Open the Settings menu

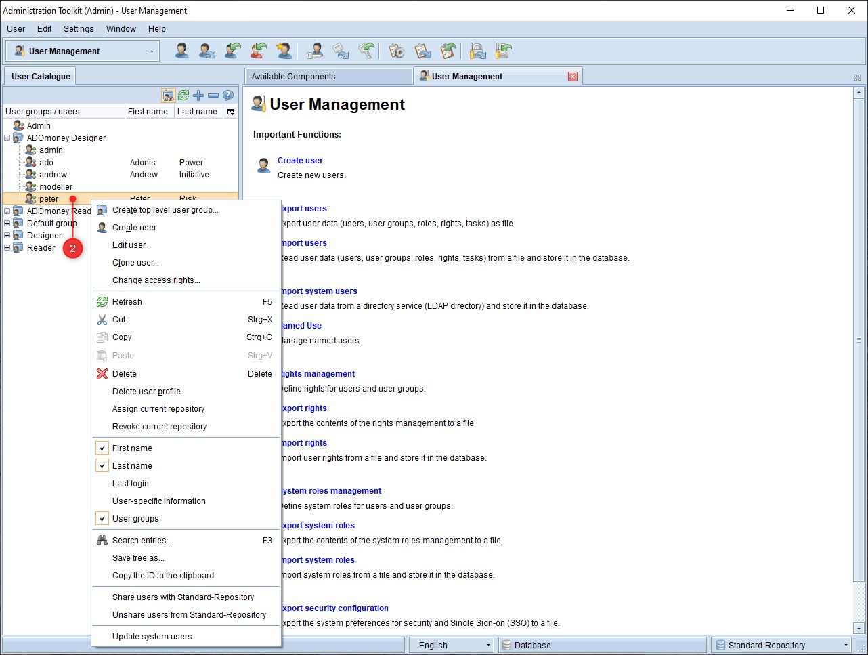point(79,29)
